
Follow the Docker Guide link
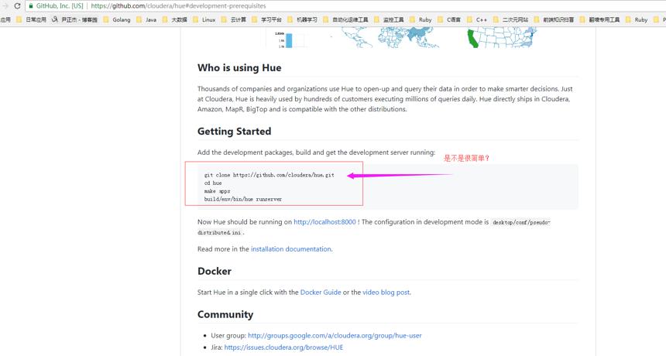point(321,293)
